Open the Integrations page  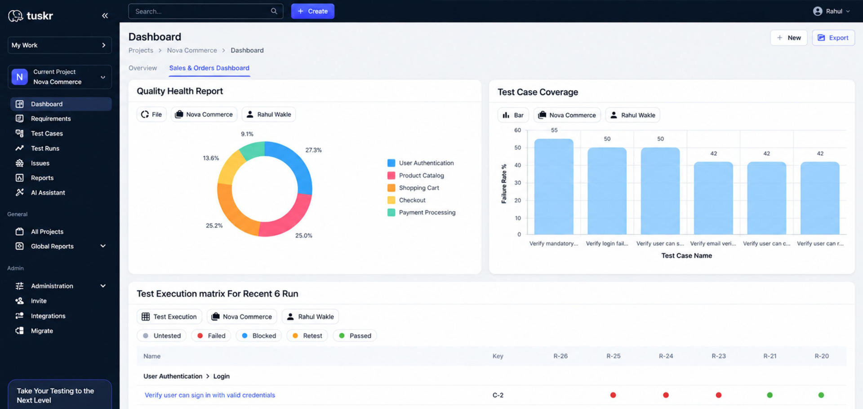(48, 316)
